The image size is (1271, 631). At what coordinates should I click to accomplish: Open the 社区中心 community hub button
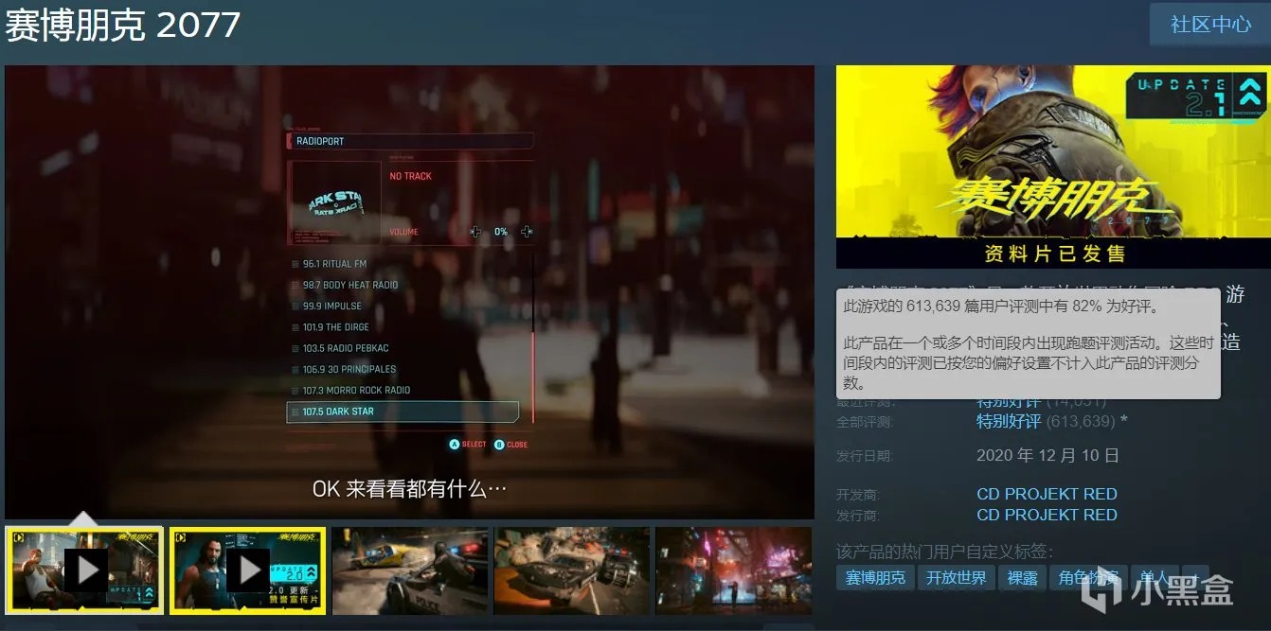pos(1210,25)
